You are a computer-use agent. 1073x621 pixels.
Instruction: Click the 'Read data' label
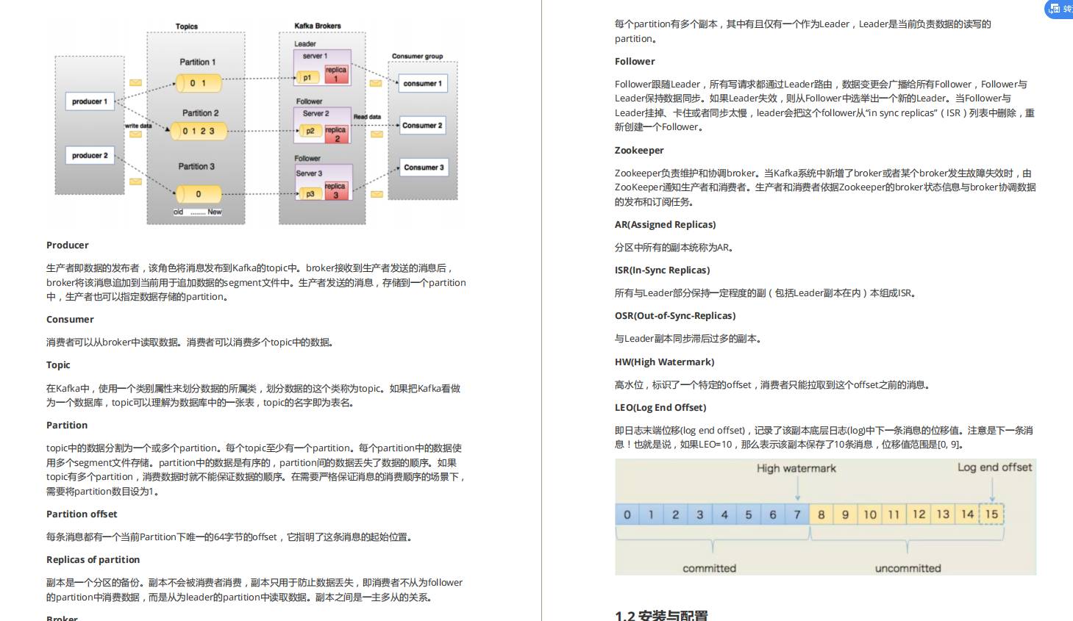pyautogui.click(x=367, y=117)
